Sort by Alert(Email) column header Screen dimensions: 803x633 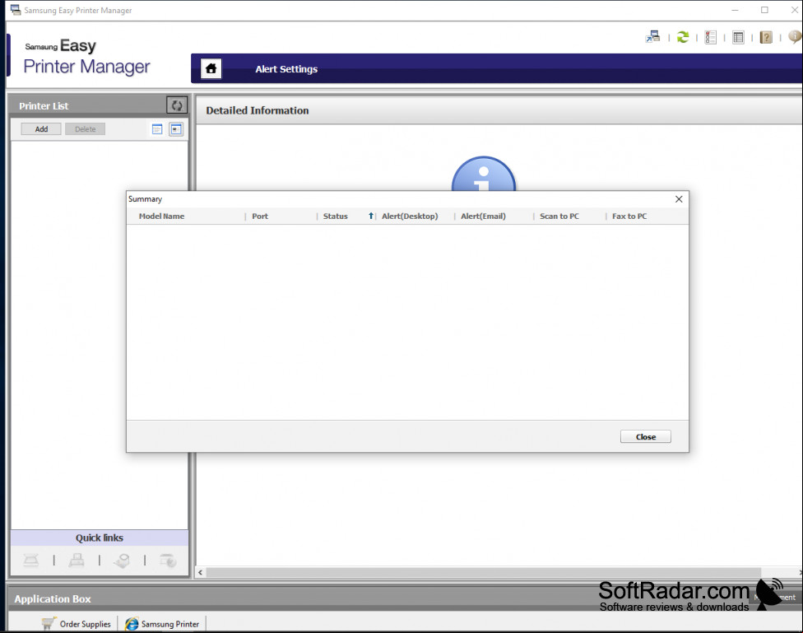click(x=483, y=216)
